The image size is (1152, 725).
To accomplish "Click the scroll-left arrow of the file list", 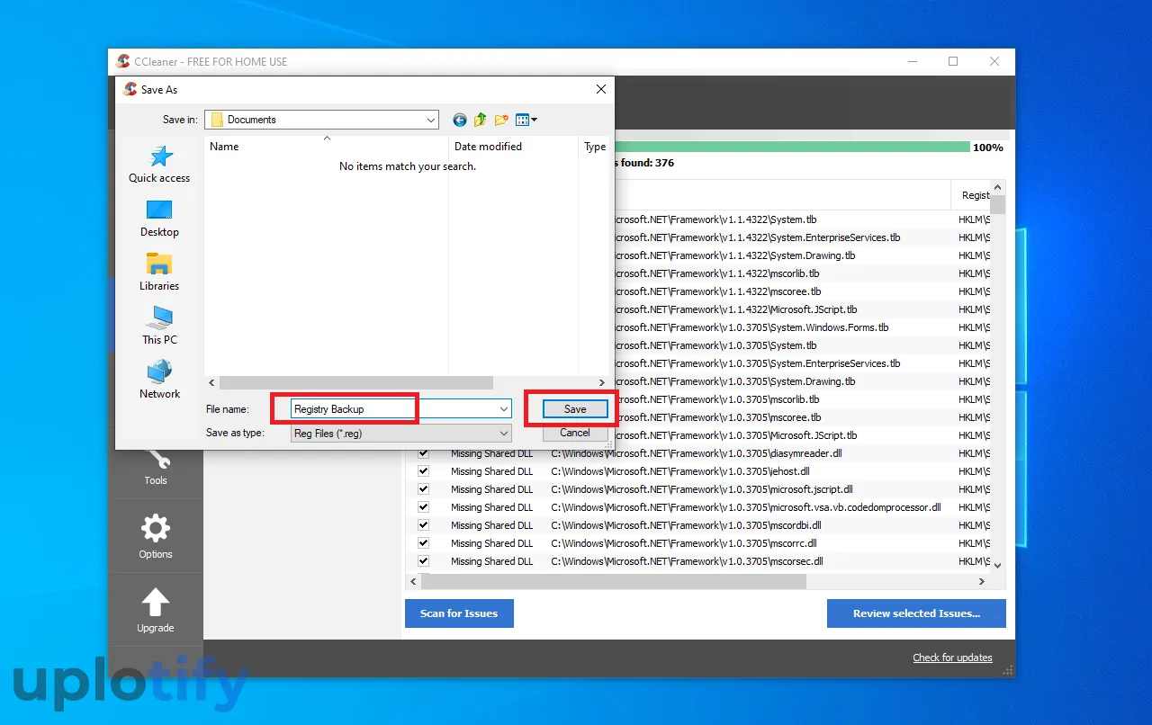I will point(211,382).
